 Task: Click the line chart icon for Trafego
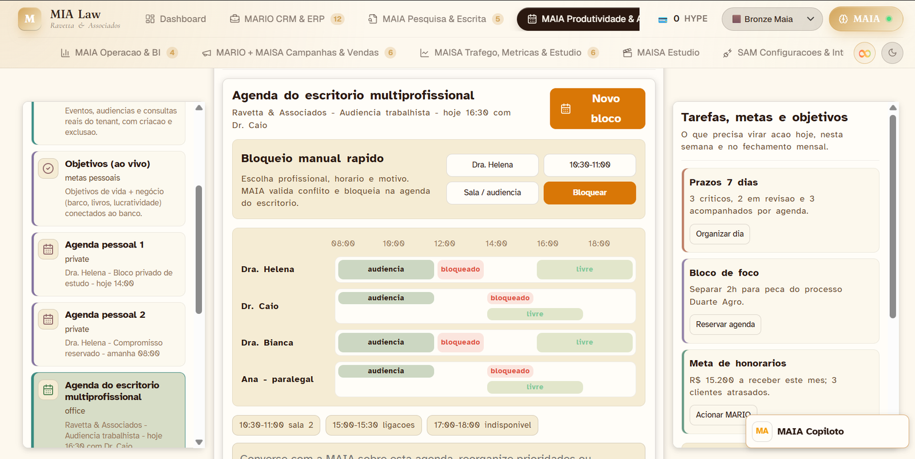pos(424,53)
